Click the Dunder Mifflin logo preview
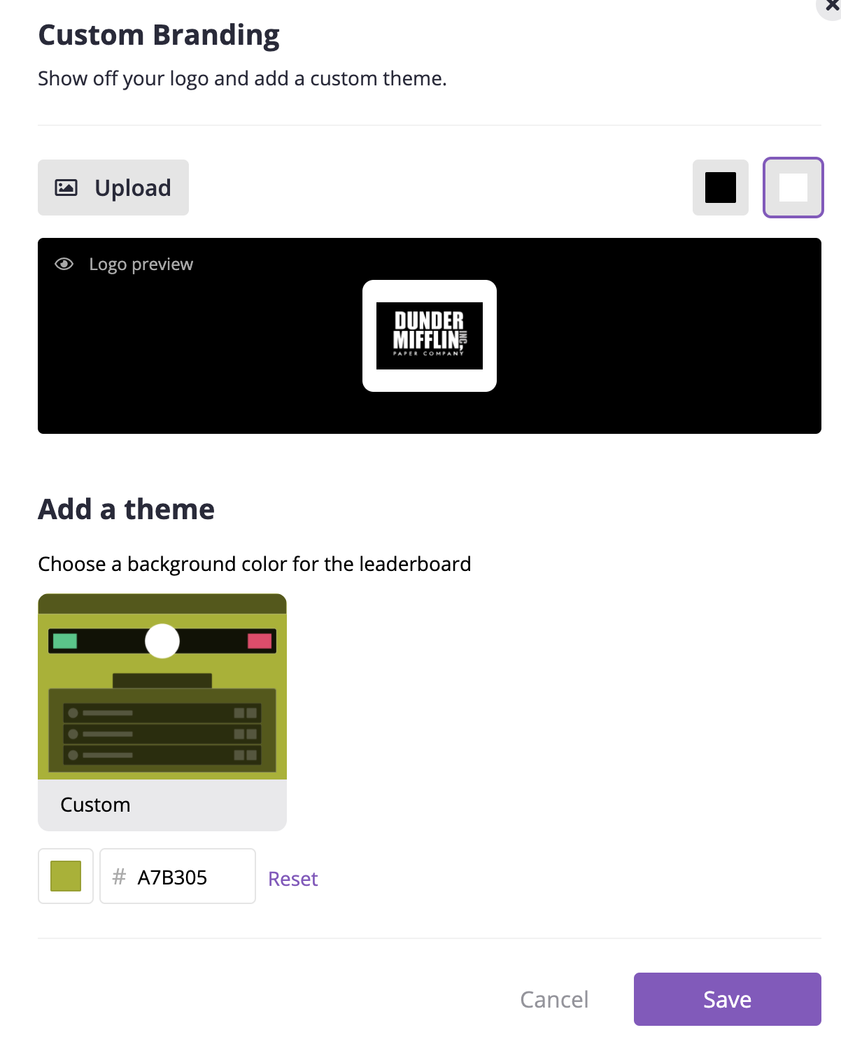Image resolution: width=841 pixels, height=1044 pixels. pyautogui.click(x=430, y=336)
